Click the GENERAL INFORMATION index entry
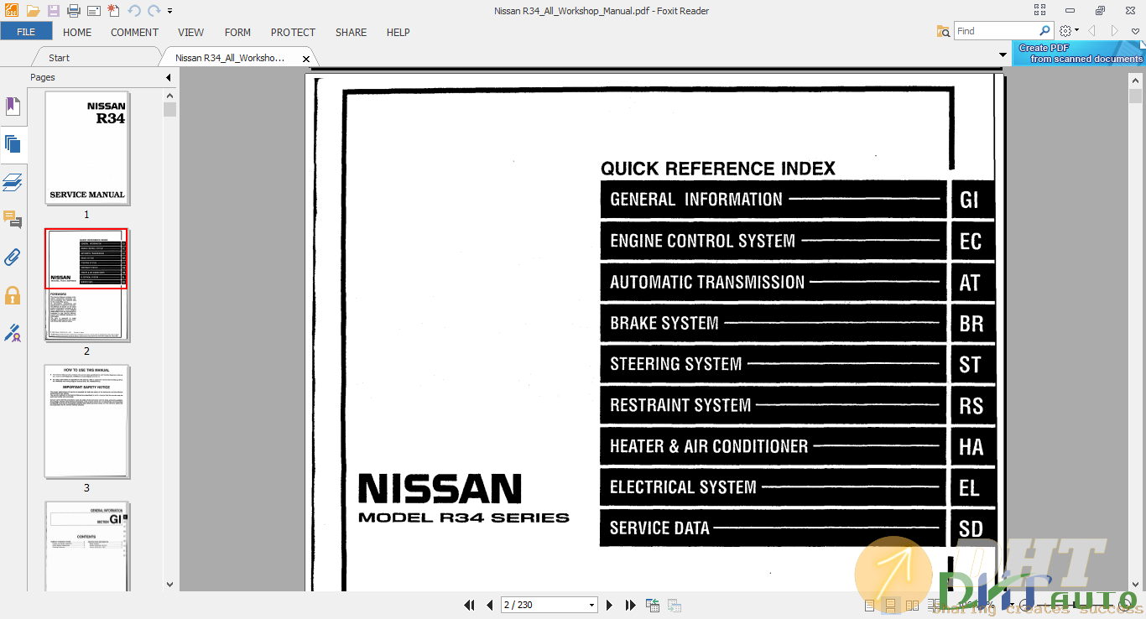1146x619 pixels. 774,200
